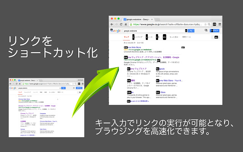The width and height of the screenshot is (243, 152).
Task: Select the ウェブ search tab in the large window
Action: [126, 37]
